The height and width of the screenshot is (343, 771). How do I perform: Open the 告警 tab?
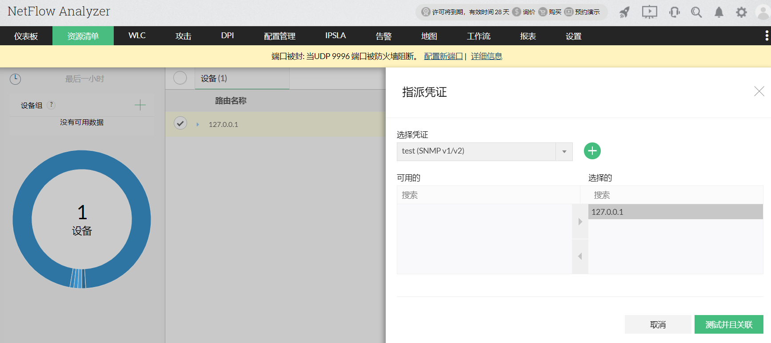384,36
